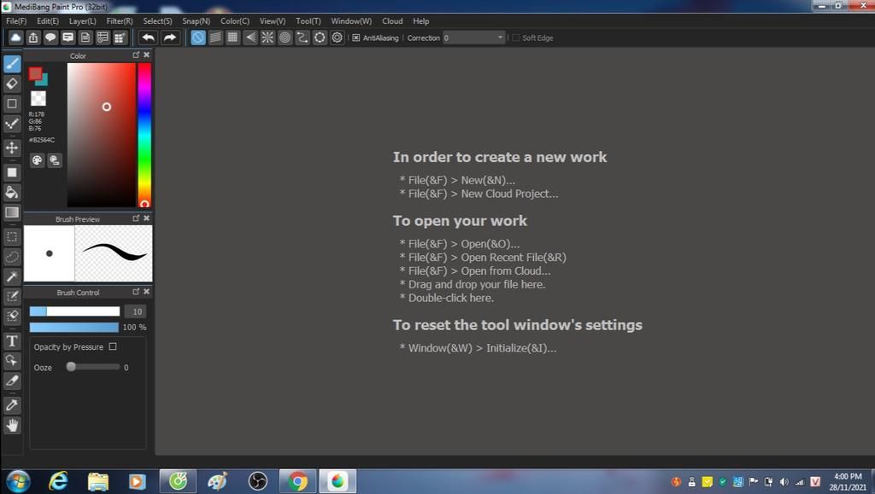Enable parallel lines snap
The image size is (875, 494).
[x=215, y=38]
